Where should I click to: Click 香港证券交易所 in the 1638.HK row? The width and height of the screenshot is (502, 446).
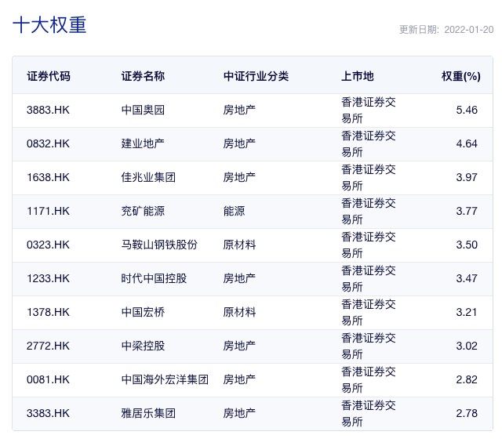pyautogui.click(x=369, y=178)
